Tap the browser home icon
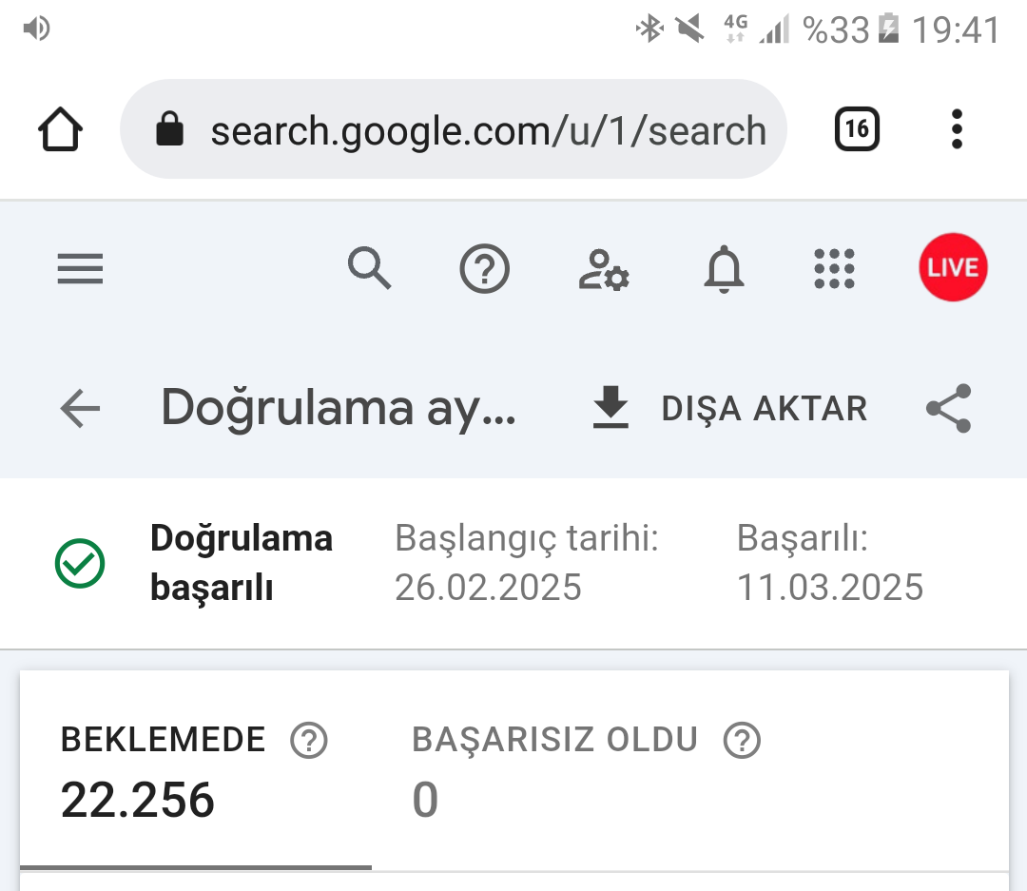Image resolution: width=1027 pixels, height=891 pixels. point(60,129)
